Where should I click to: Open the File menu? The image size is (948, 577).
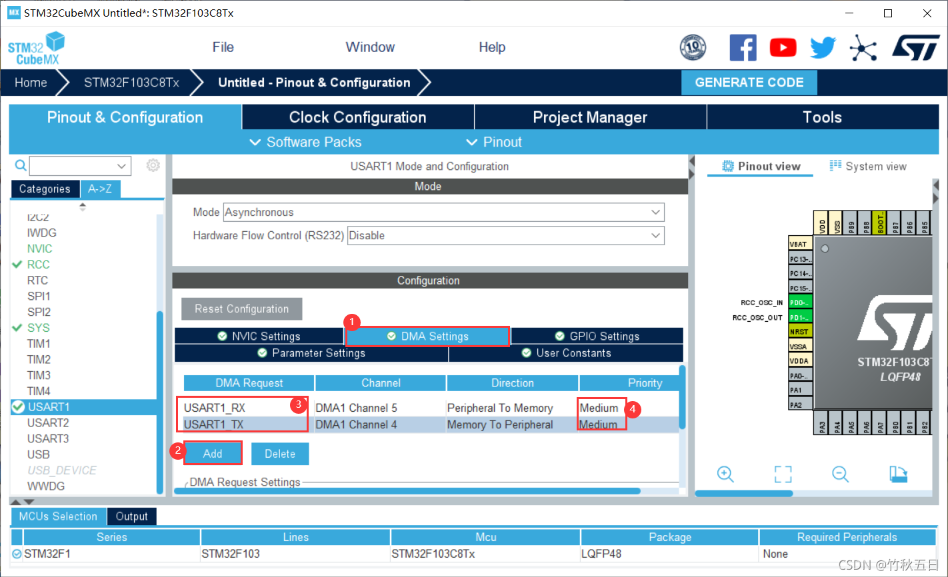[x=223, y=47]
